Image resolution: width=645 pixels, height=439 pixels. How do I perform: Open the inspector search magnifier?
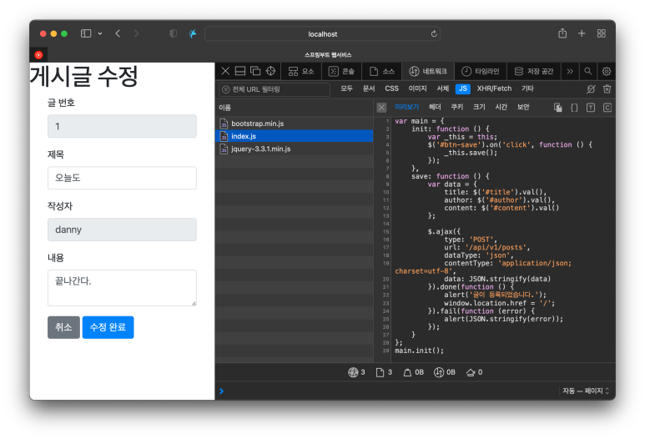[x=587, y=71]
